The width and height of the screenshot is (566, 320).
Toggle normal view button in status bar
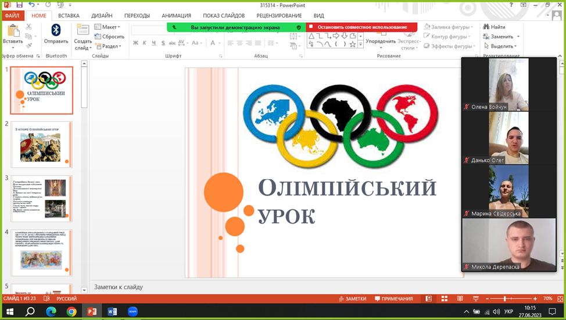428,298
